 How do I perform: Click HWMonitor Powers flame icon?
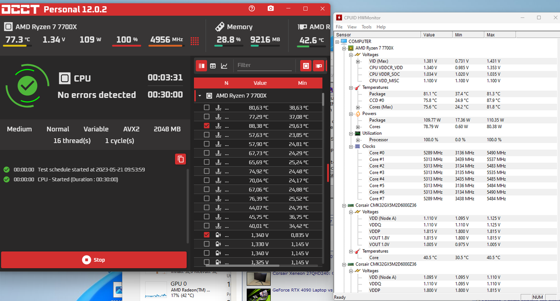(357, 114)
